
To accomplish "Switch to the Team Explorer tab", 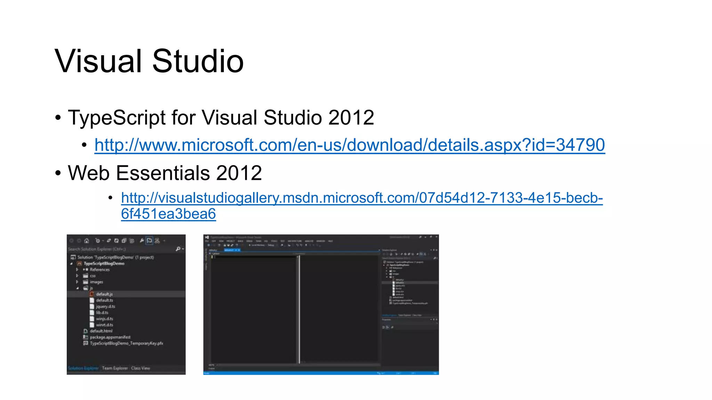I will (115, 368).
